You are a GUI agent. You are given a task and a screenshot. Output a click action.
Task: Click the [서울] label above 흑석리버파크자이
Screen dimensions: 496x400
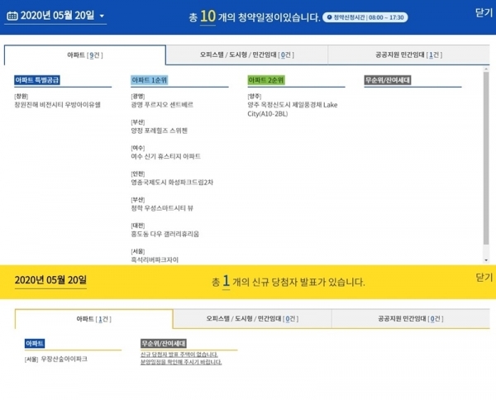click(x=138, y=252)
